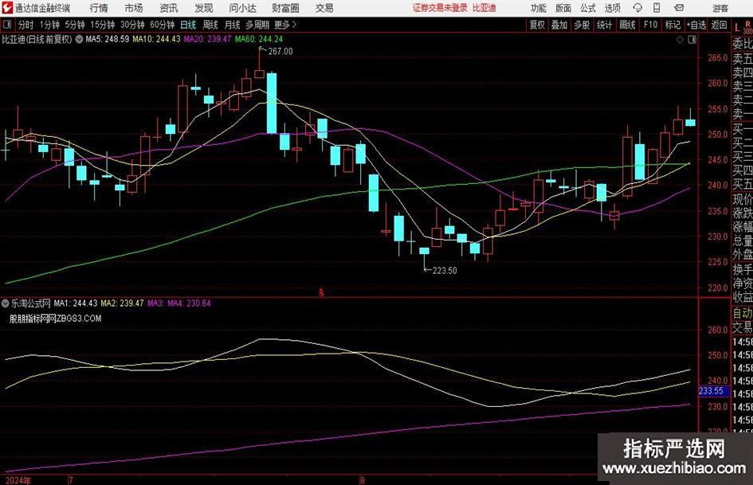
Task: Click the 叠加 overlay button
Action: [559, 25]
